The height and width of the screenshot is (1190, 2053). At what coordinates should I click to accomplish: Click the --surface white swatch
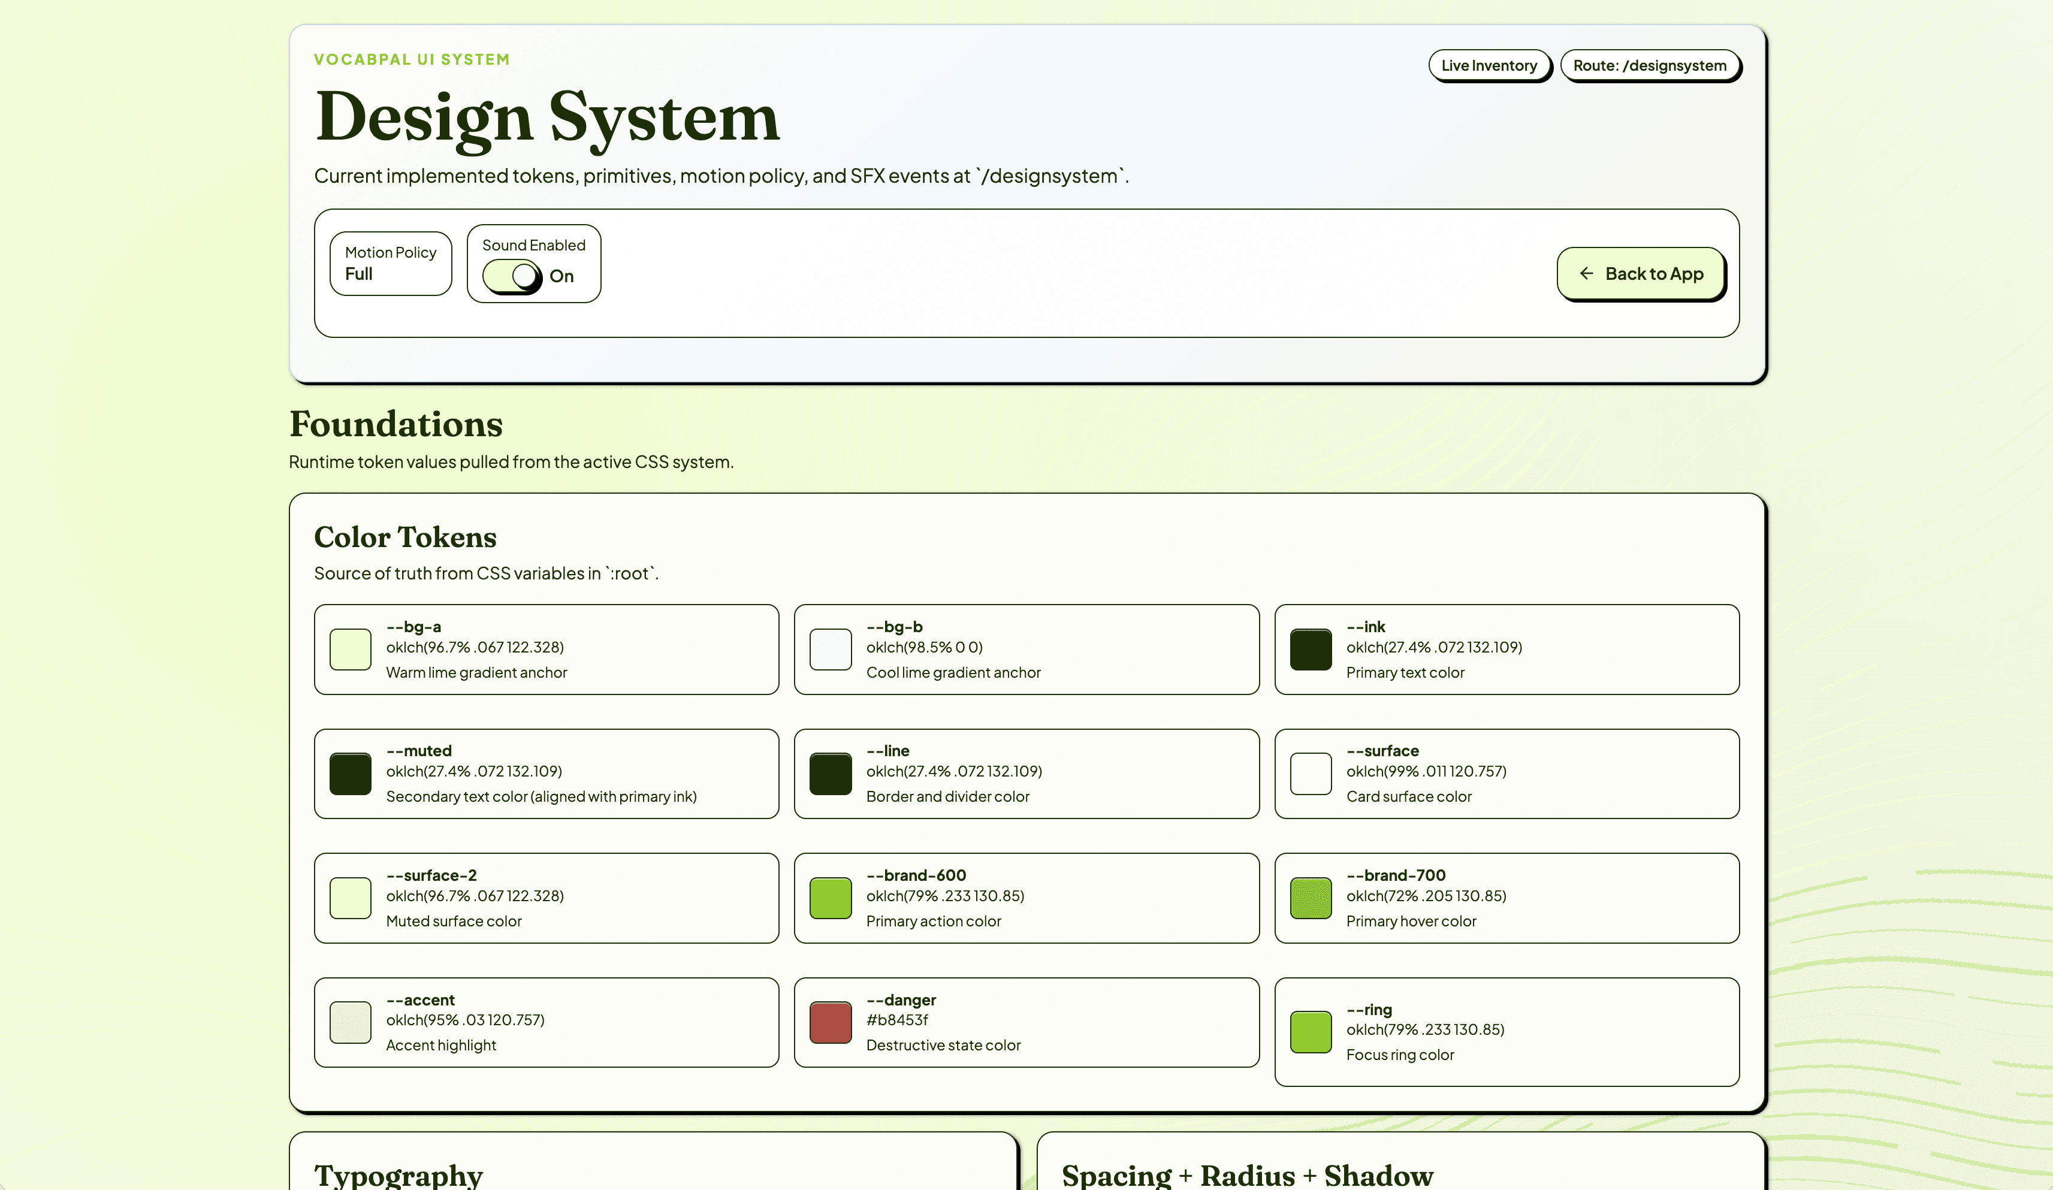(x=1310, y=774)
